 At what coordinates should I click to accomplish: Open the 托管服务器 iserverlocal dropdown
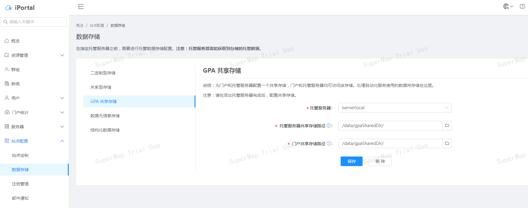(394, 108)
